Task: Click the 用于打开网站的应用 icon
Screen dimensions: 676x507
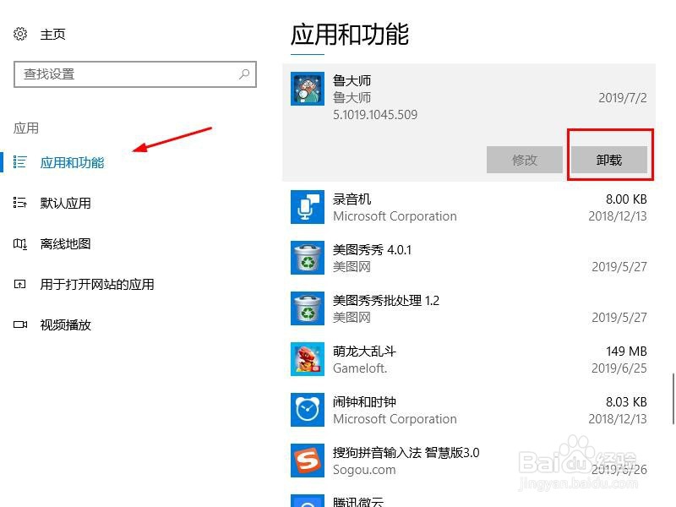Action: tap(19, 284)
